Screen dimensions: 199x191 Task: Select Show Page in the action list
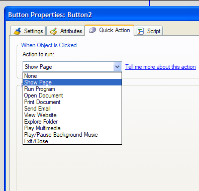[x=72, y=82]
